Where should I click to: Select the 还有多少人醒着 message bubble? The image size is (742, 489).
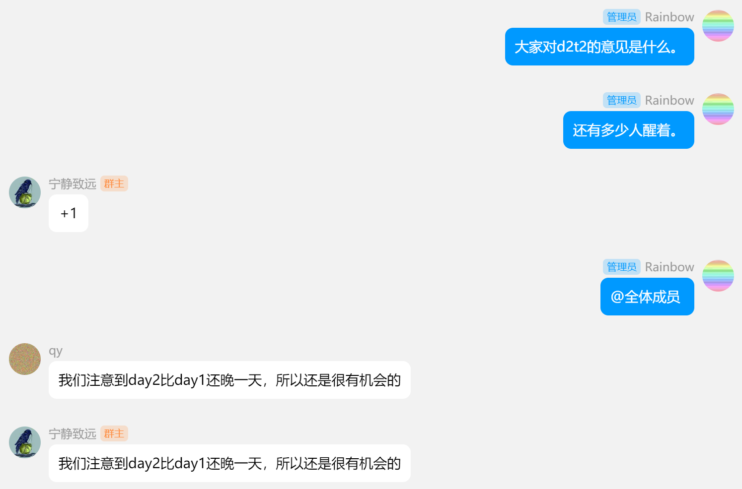pyautogui.click(x=629, y=130)
